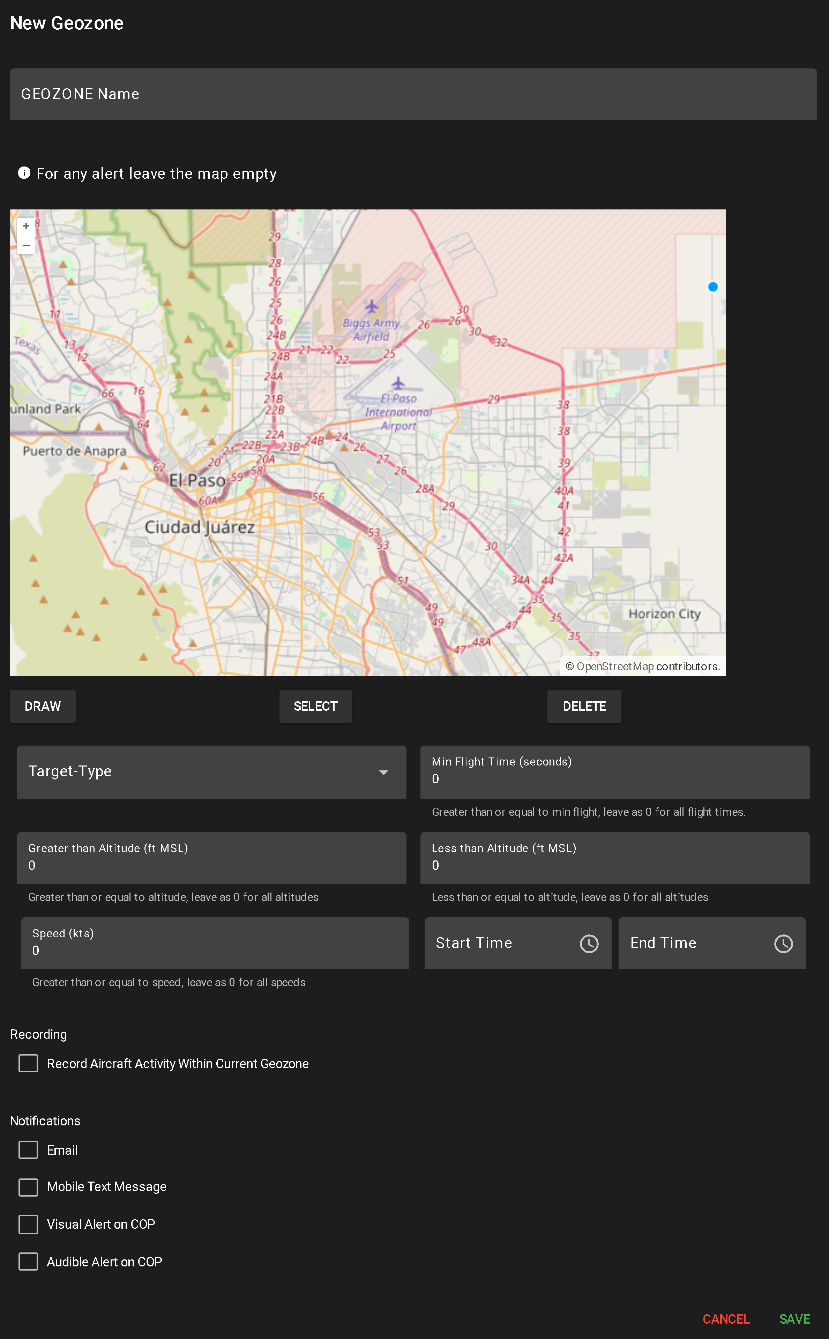The image size is (829, 1339).
Task: Open the OpenStreetMap attribution link
Action: tap(615, 666)
